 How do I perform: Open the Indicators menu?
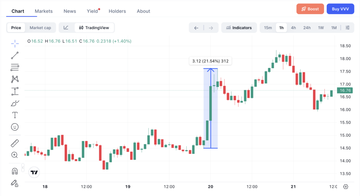coord(239,28)
